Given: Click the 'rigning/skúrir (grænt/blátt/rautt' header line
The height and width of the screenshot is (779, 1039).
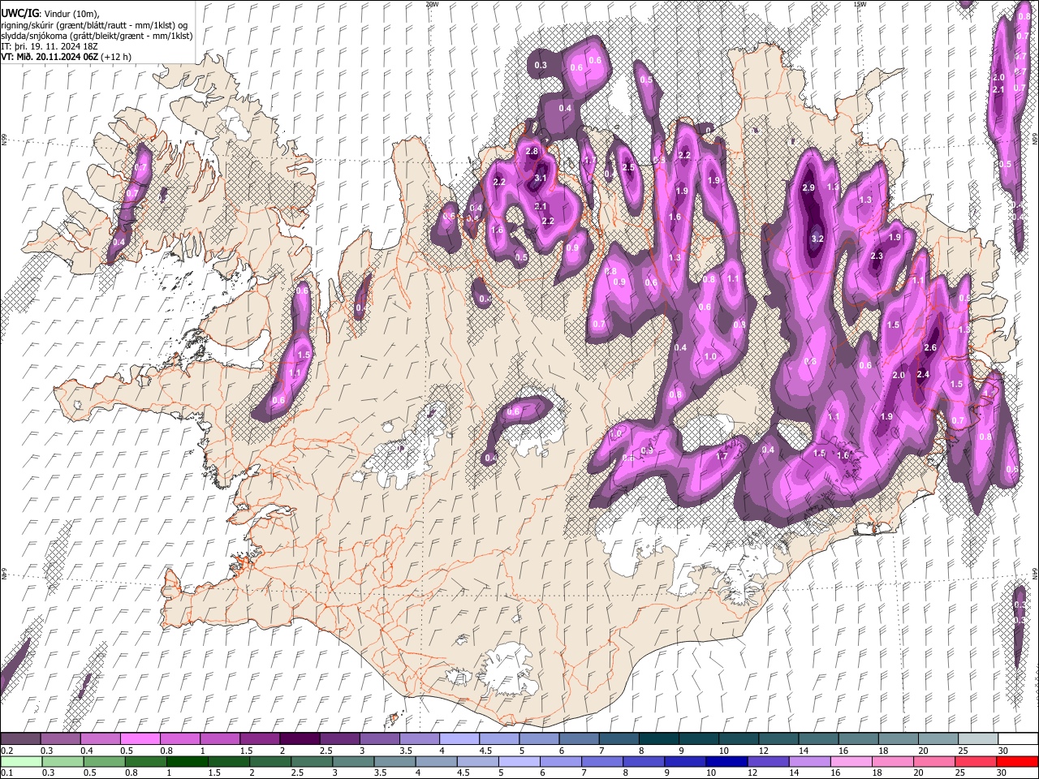Looking at the screenshot, I should 94,25.
